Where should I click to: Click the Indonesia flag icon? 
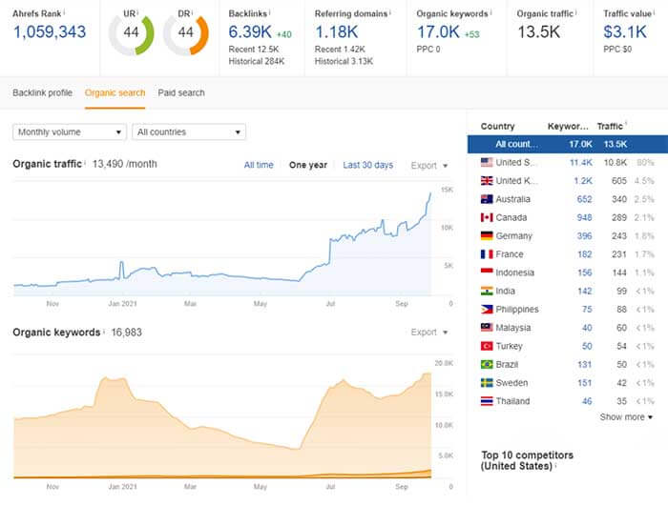pyautogui.click(x=487, y=273)
